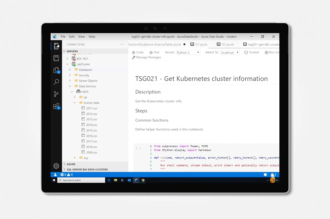Open the Manage gear icon

pyautogui.click(x=56, y=166)
